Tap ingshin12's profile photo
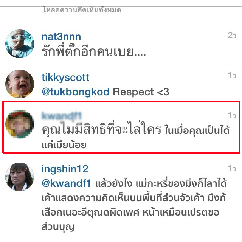Viewport: 242px width, 242px height. pyautogui.click(x=20, y=177)
